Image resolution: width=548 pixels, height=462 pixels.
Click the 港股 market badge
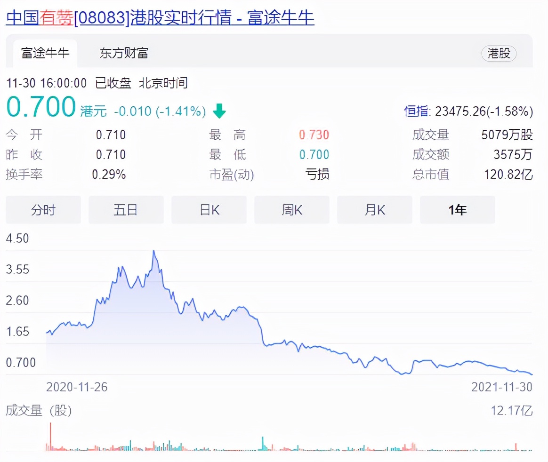tap(499, 54)
